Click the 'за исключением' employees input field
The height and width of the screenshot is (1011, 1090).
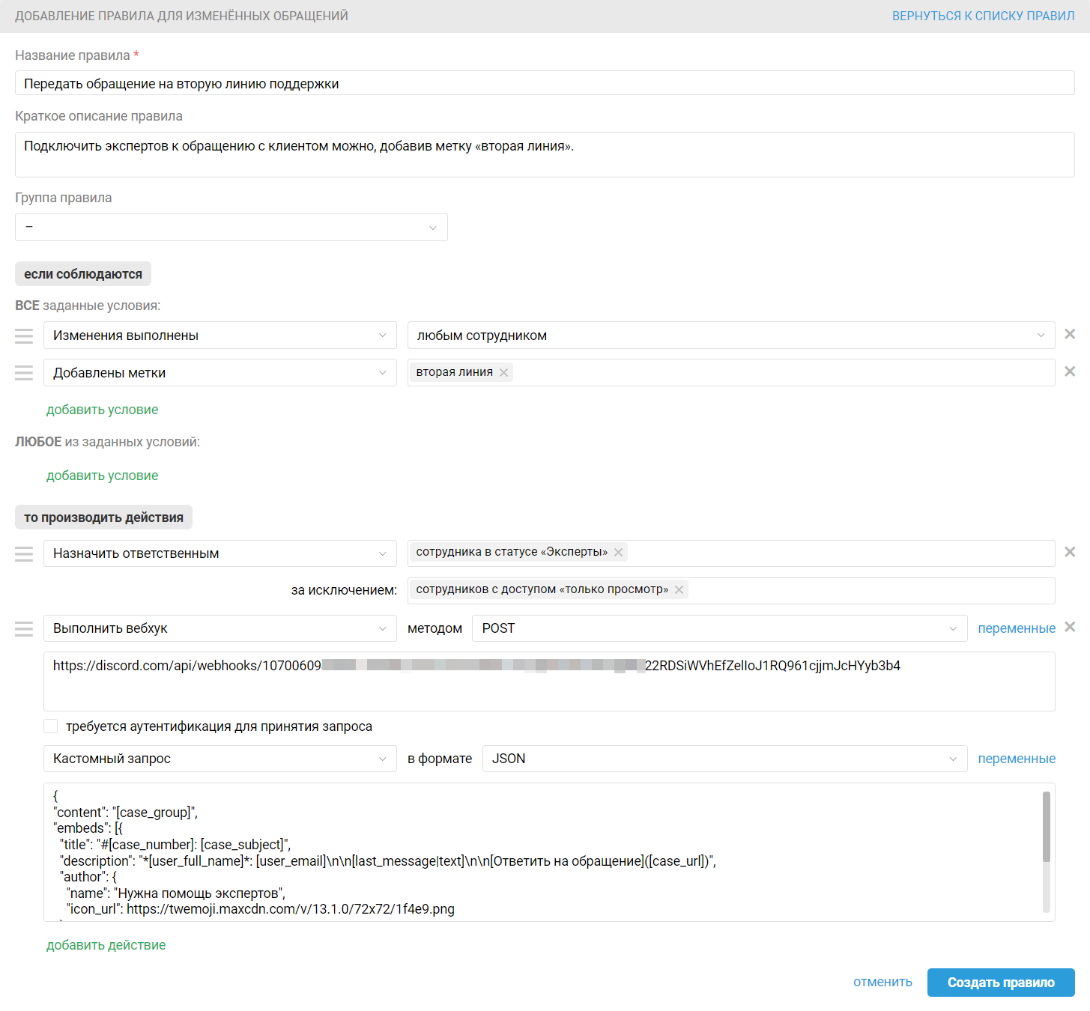[x=731, y=590]
